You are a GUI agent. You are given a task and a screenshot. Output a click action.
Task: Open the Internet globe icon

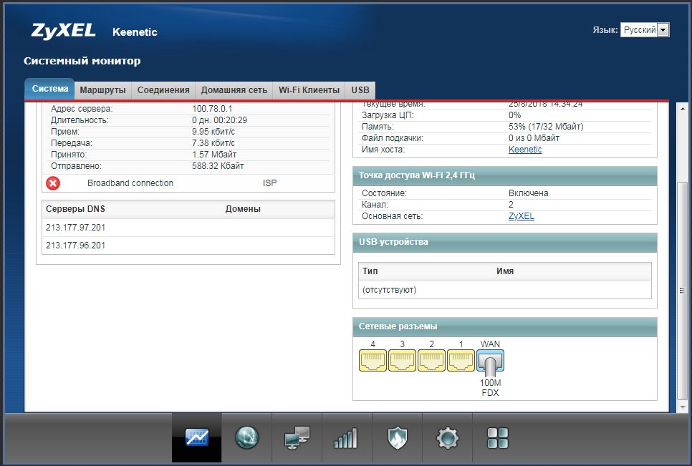pyautogui.click(x=246, y=438)
